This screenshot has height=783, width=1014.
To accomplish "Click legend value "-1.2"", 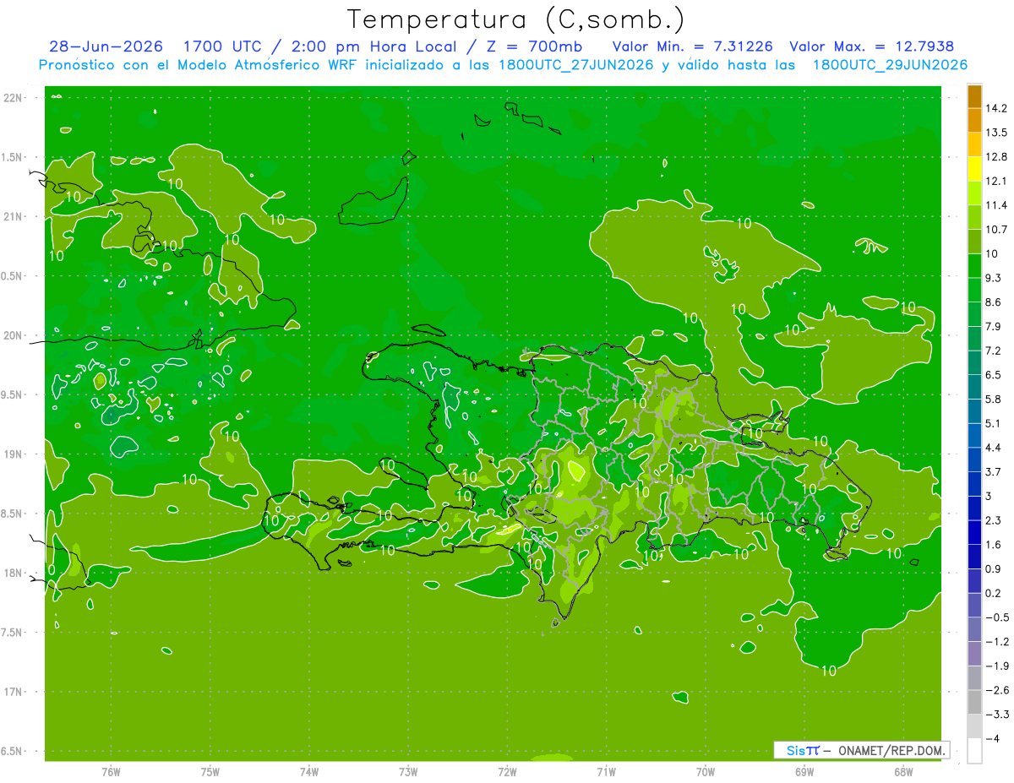I will point(995,641).
